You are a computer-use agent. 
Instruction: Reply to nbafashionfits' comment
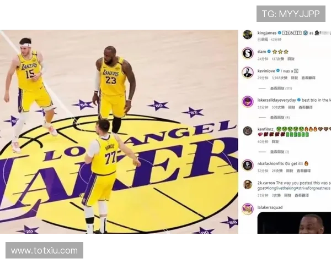point(291,170)
